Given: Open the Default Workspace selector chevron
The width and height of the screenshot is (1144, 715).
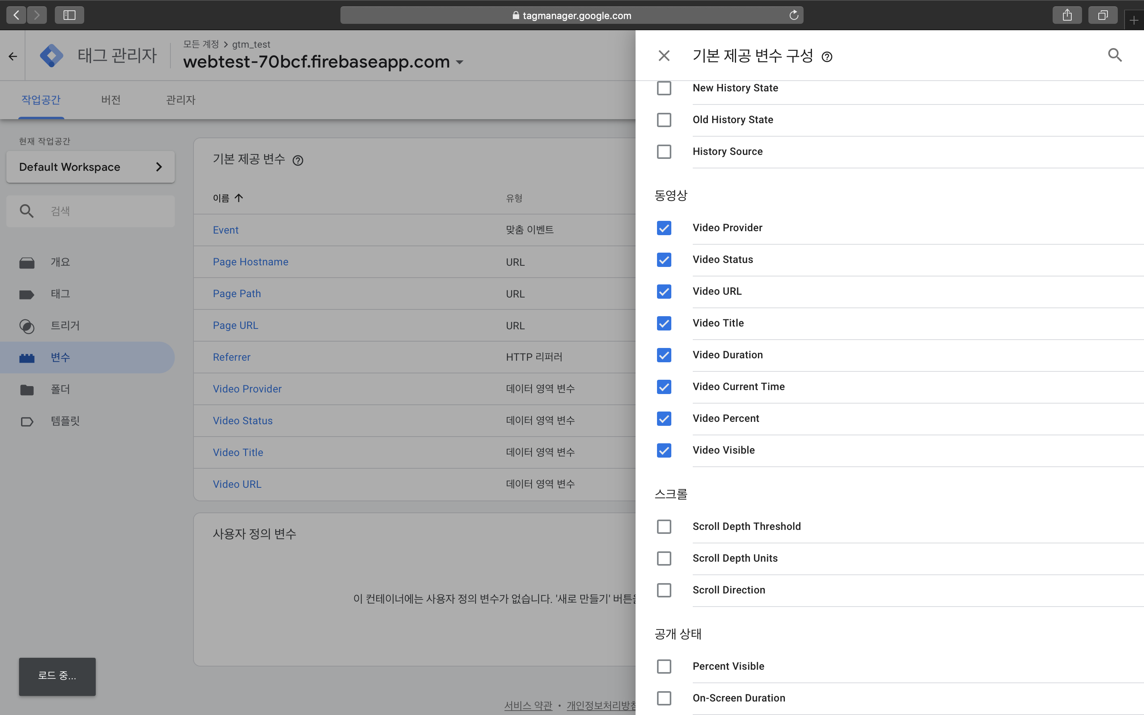Looking at the screenshot, I should click(159, 167).
